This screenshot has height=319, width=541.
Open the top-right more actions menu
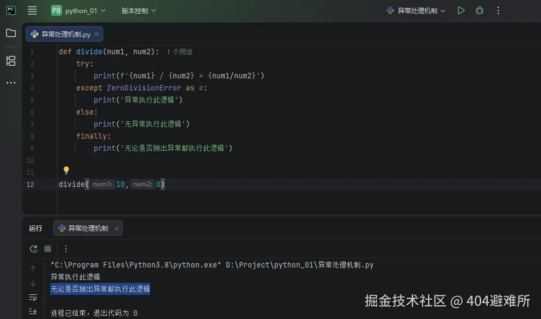498,11
